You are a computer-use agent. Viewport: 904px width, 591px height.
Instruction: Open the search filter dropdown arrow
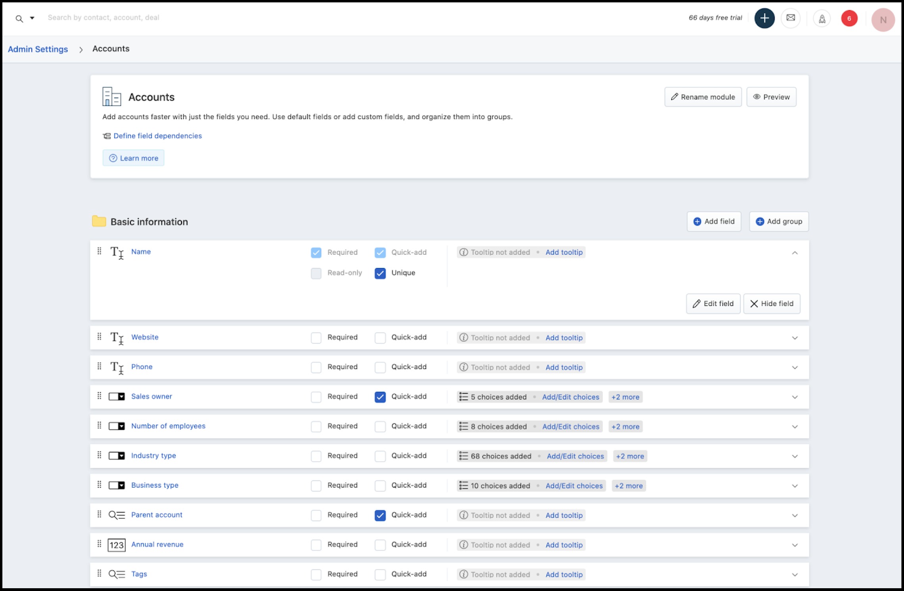pyautogui.click(x=32, y=18)
